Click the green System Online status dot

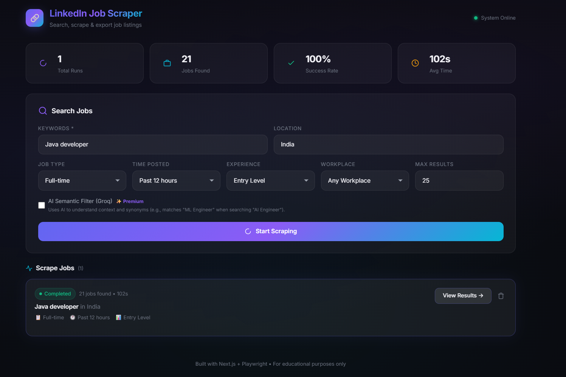click(x=476, y=18)
